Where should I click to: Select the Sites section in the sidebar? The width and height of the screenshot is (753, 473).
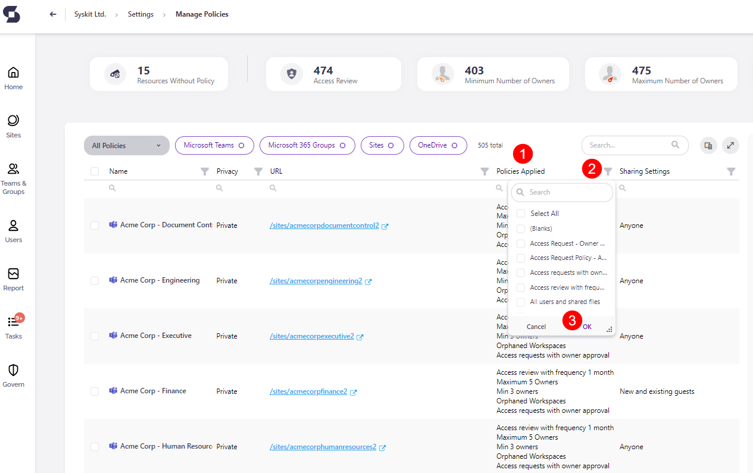click(13, 126)
